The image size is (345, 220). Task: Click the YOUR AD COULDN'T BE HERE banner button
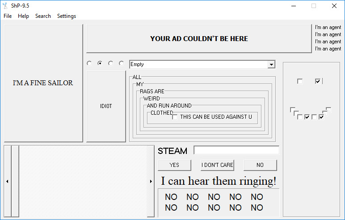tap(199, 39)
